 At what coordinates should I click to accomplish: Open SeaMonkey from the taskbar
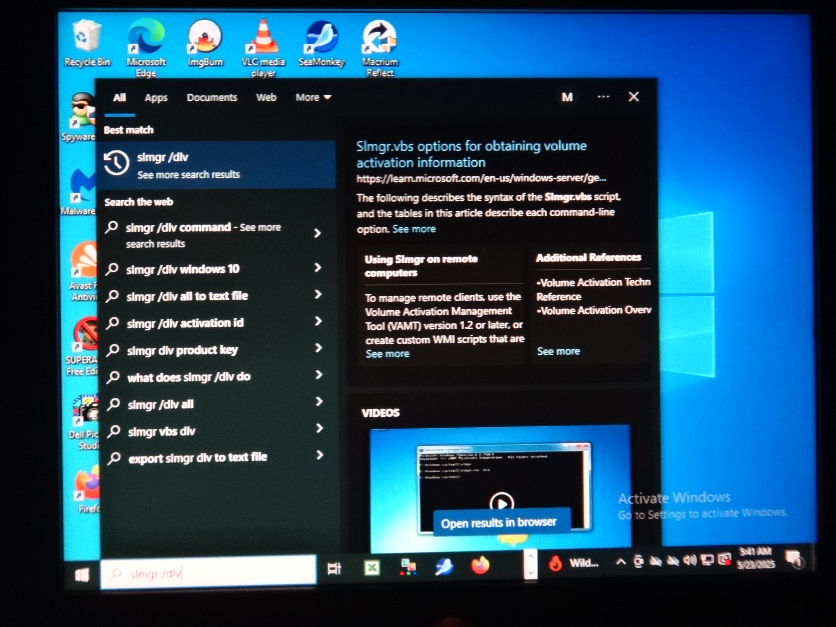point(444,567)
